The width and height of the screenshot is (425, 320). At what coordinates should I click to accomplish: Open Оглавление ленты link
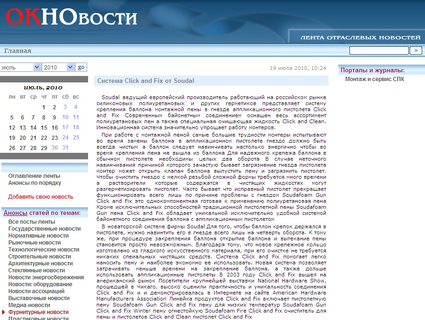point(34,176)
